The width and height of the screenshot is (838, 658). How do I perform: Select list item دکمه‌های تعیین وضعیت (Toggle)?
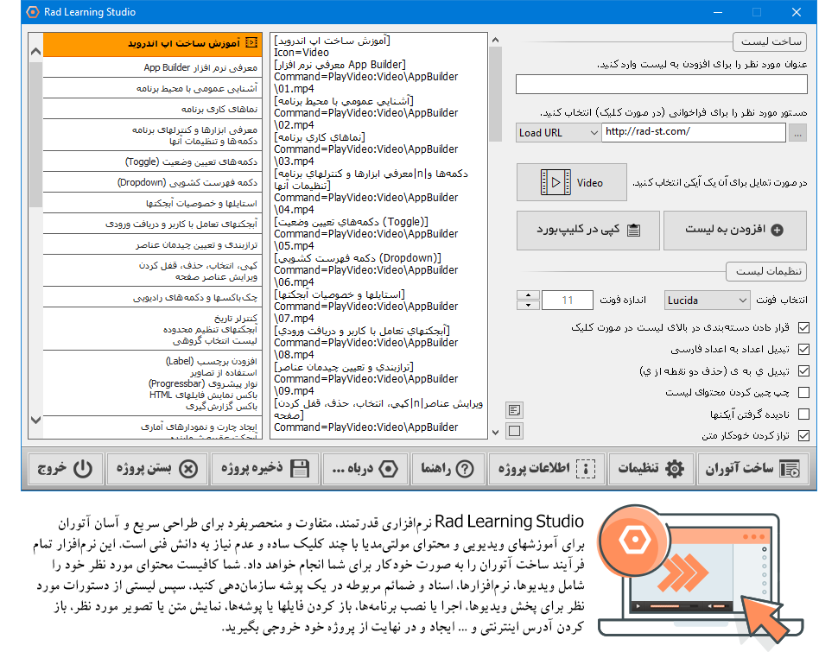pyautogui.click(x=152, y=161)
